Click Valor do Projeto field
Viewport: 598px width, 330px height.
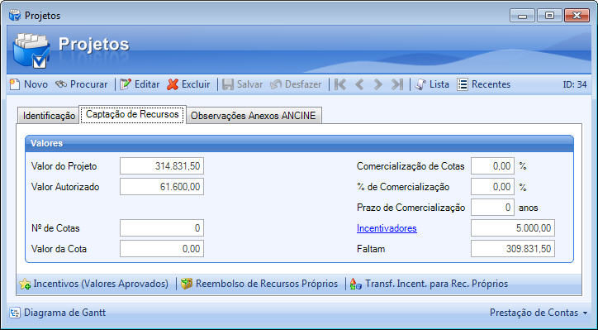[162, 166]
